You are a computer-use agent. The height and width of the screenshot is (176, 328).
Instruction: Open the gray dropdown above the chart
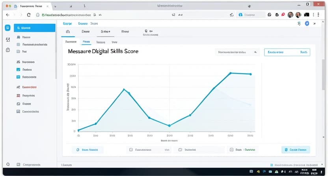point(237,52)
